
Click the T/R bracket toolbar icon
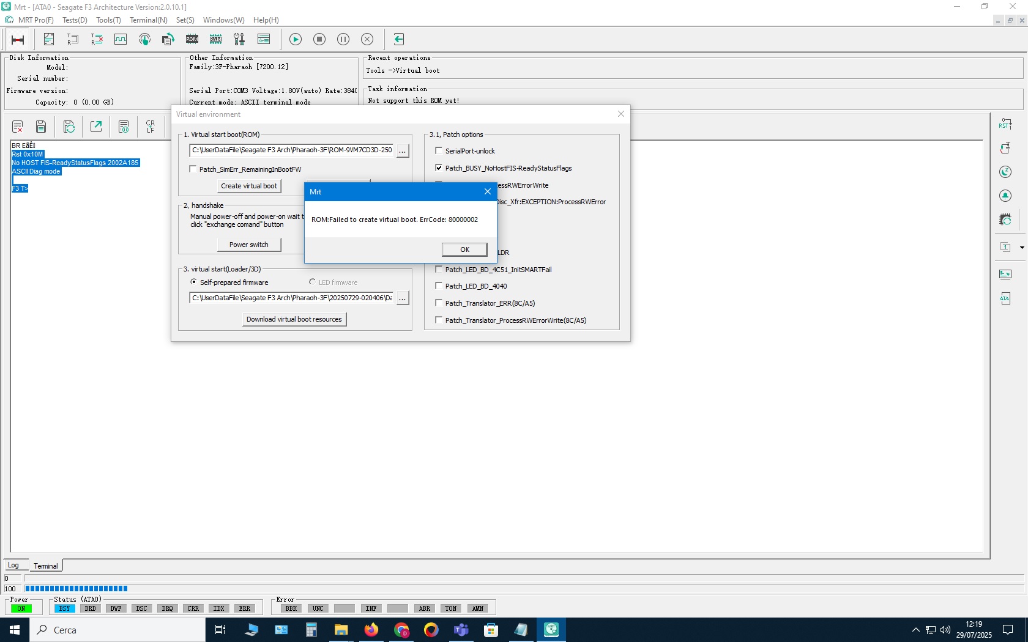point(73,39)
